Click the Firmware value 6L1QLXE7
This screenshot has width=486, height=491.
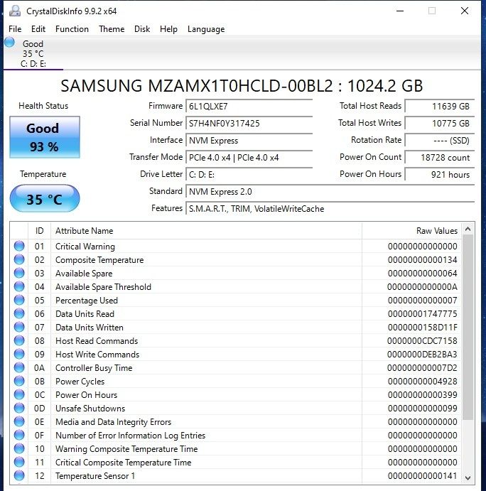click(x=249, y=106)
